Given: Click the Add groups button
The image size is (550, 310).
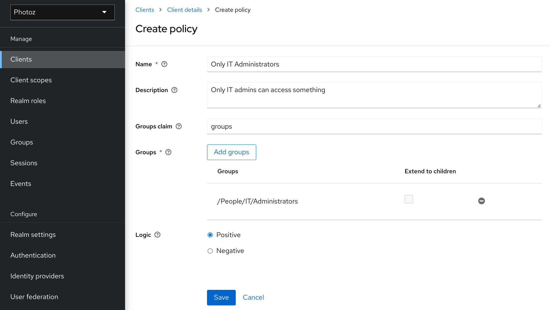Looking at the screenshot, I should click(x=231, y=152).
